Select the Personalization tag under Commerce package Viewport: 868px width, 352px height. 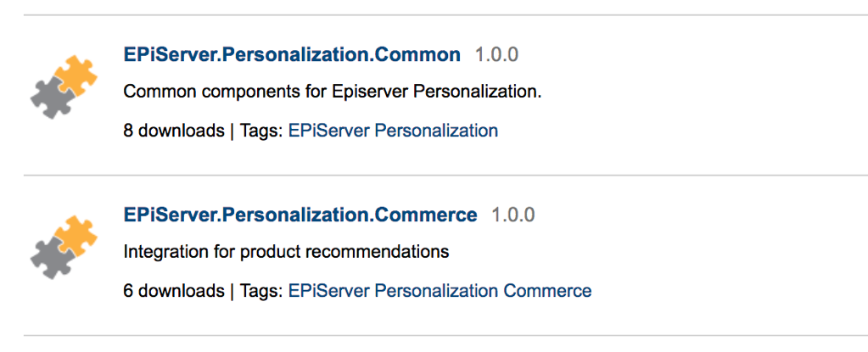coord(436,291)
